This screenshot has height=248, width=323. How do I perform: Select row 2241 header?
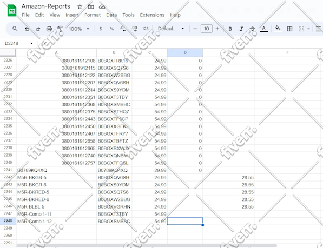coord(8,170)
